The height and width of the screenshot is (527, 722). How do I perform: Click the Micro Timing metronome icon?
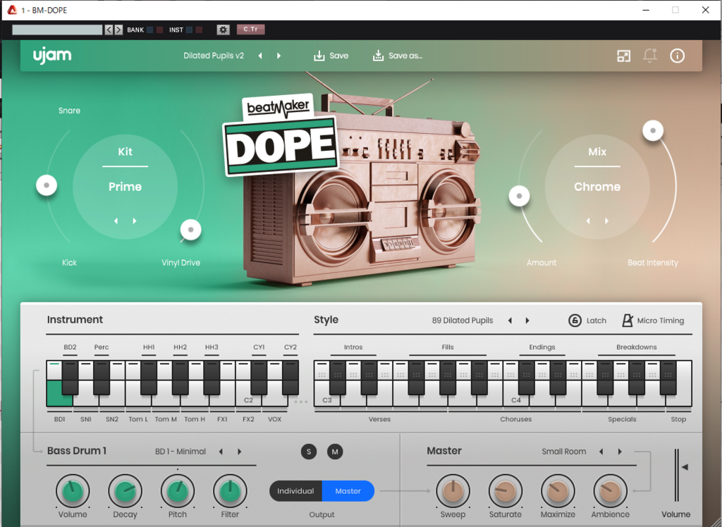tap(627, 321)
